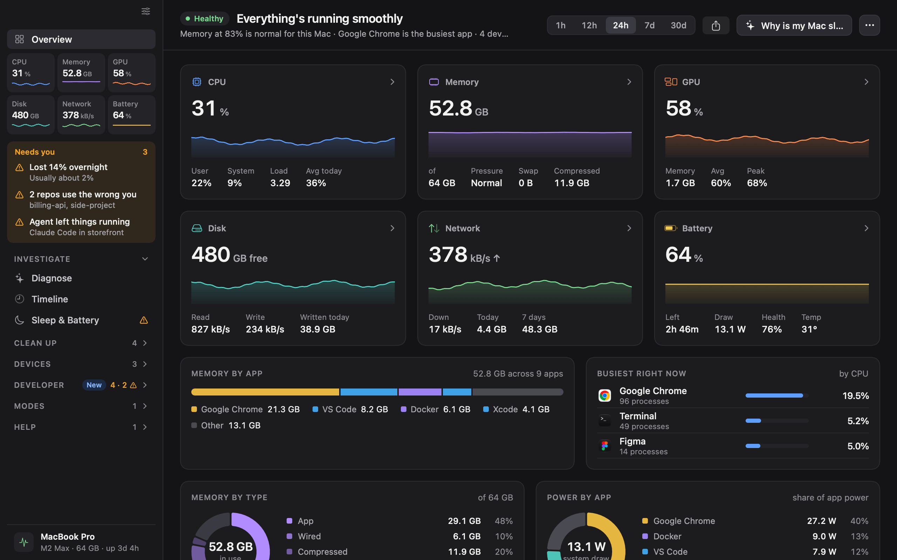Screen dimensions: 897x560
Task: Click the Healthy status badge
Action: (x=205, y=19)
